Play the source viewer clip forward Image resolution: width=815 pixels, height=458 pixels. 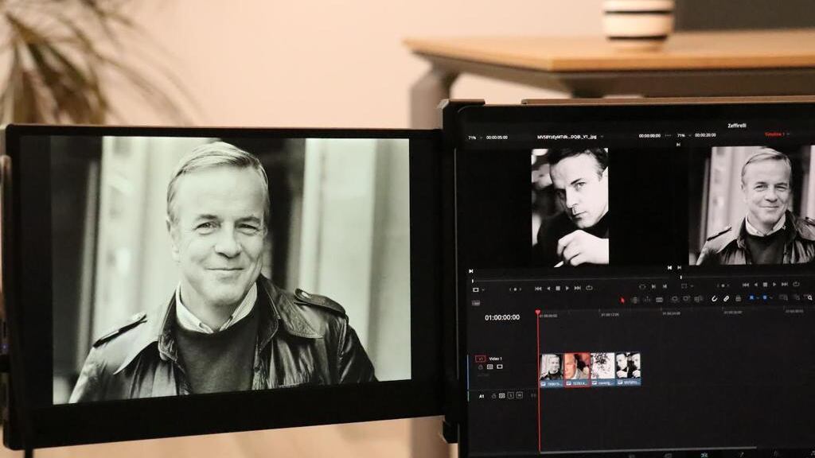567,288
